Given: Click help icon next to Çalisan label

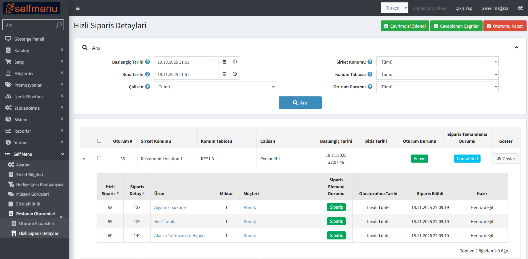Looking at the screenshot, I should pyautogui.click(x=148, y=87).
